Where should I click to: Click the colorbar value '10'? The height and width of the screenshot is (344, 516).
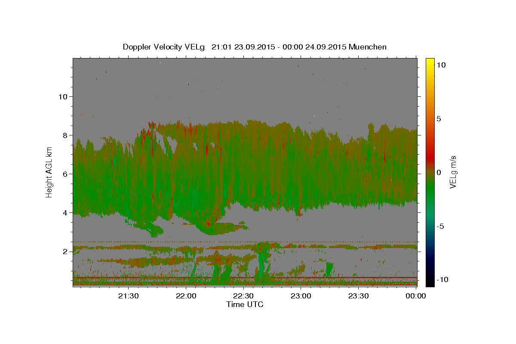tap(441, 64)
